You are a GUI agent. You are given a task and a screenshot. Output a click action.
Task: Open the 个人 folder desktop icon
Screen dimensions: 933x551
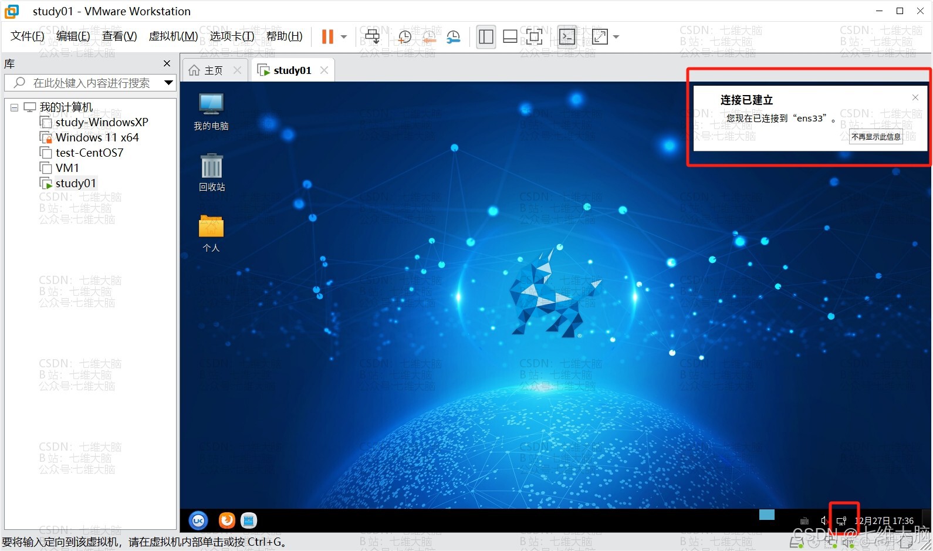click(x=211, y=234)
